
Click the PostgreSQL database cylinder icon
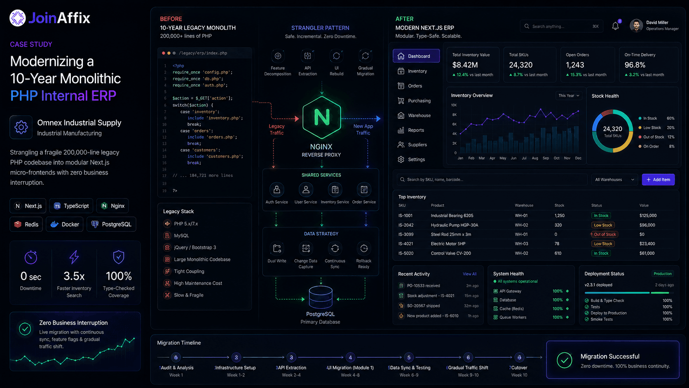pyautogui.click(x=321, y=297)
